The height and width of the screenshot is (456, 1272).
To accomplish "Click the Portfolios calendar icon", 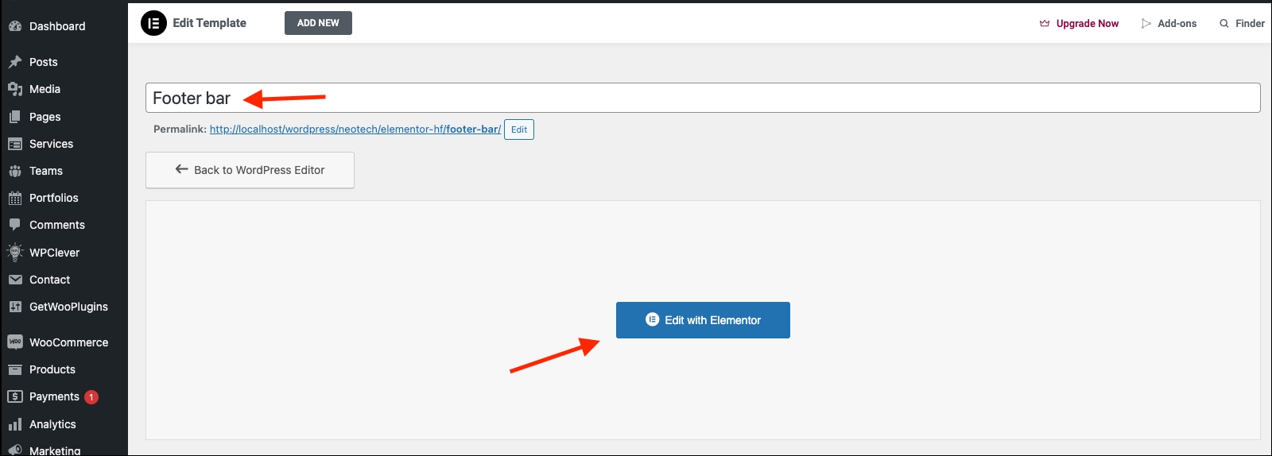I will (x=15, y=198).
